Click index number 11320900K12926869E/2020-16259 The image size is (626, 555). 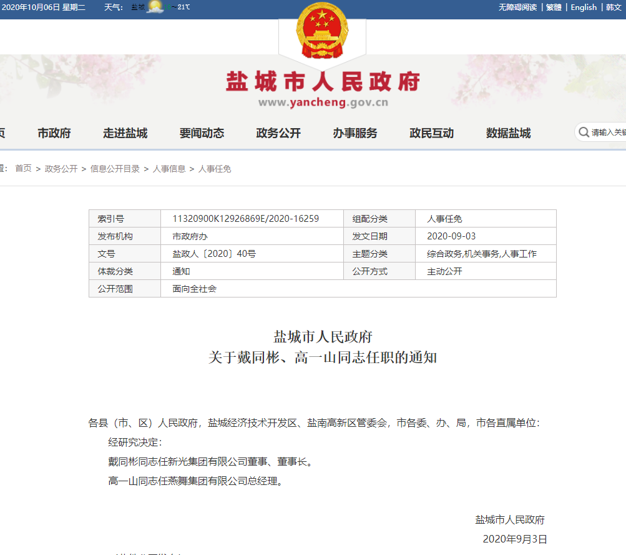245,219
